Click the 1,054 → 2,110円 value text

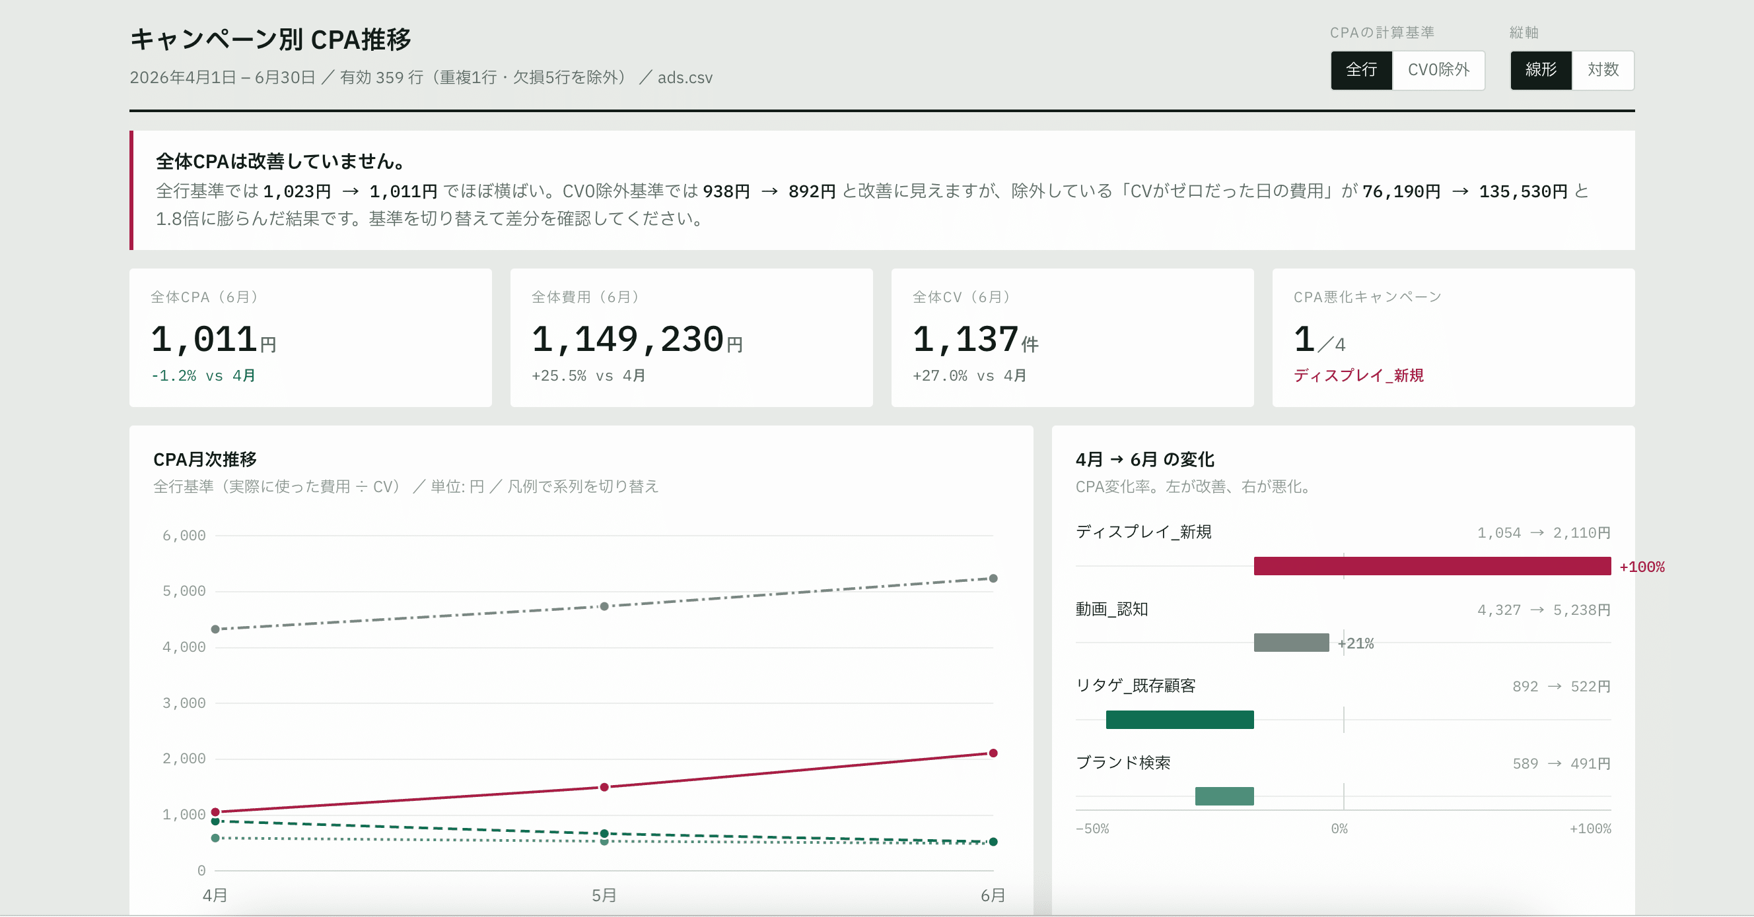coord(1543,532)
